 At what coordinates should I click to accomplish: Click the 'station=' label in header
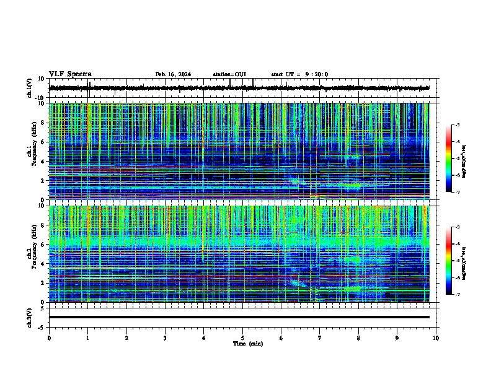224,74
